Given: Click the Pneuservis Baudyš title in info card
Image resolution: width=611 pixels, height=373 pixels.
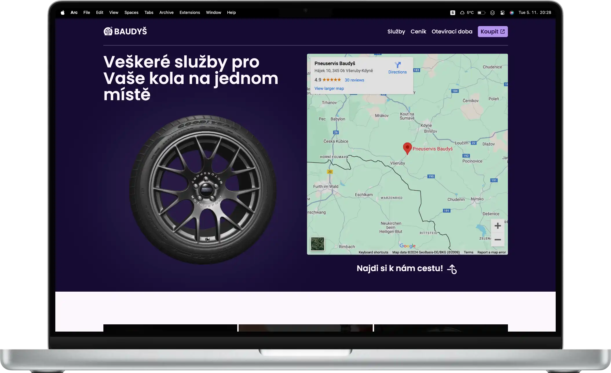Looking at the screenshot, I should click(335, 63).
